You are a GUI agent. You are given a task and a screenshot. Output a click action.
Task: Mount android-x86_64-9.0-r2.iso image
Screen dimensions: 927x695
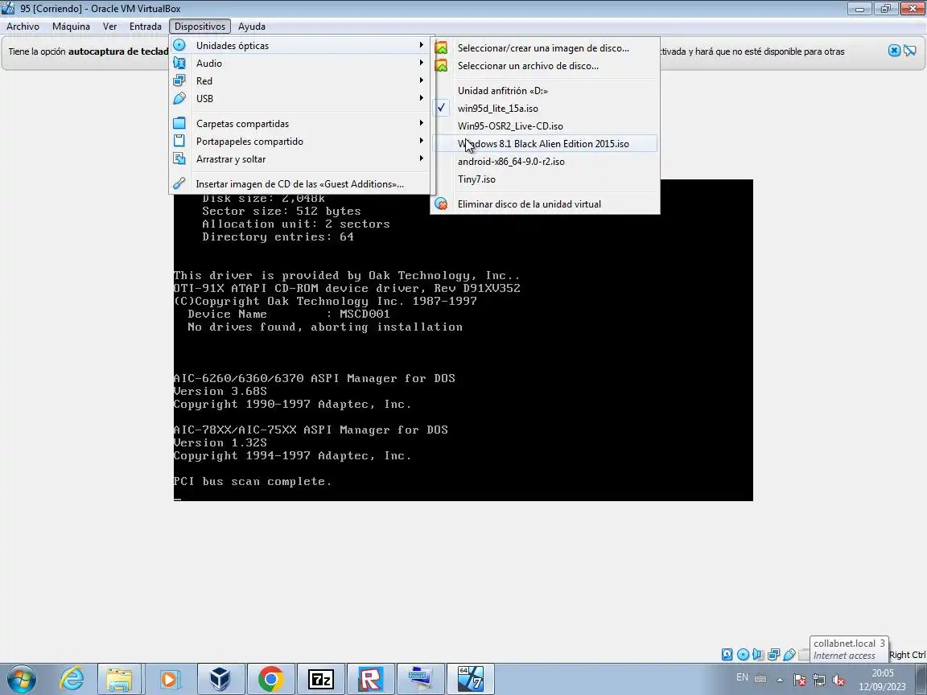click(545, 162)
